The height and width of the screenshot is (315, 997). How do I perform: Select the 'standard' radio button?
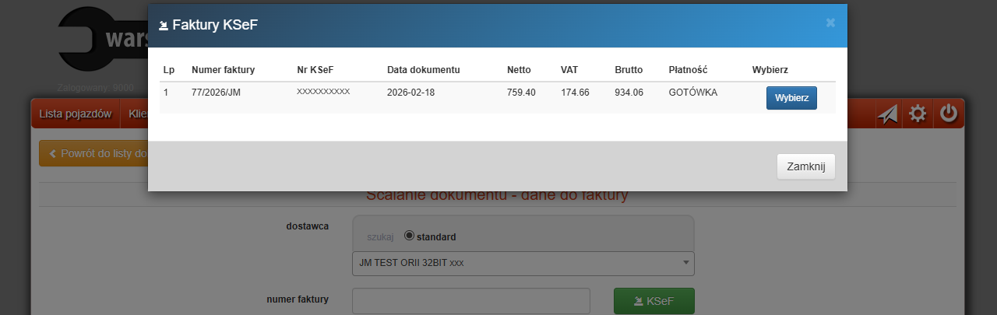[x=410, y=236]
